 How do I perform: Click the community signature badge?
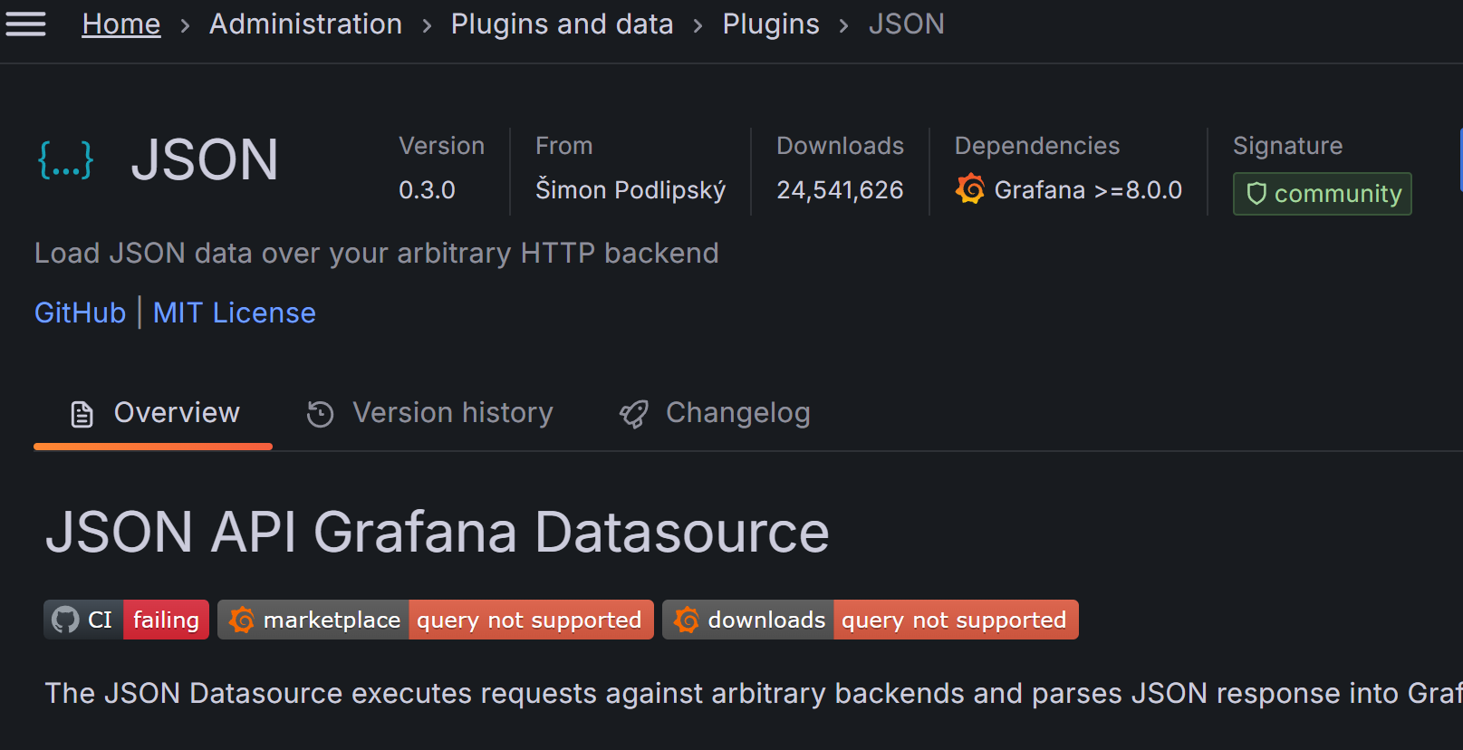tap(1323, 194)
